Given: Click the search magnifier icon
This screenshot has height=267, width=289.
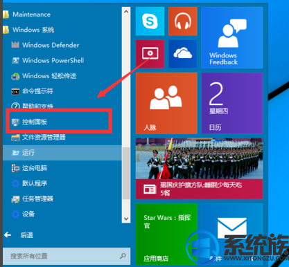Looking at the screenshot, I should click(123, 256).
